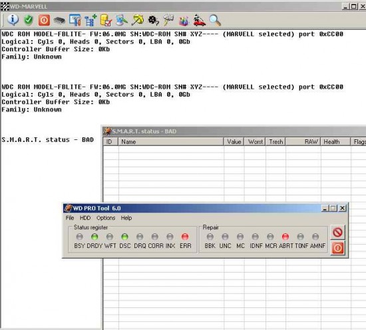
Task: Maximize the WD-MARVELL main window
Action: [353, 7]
